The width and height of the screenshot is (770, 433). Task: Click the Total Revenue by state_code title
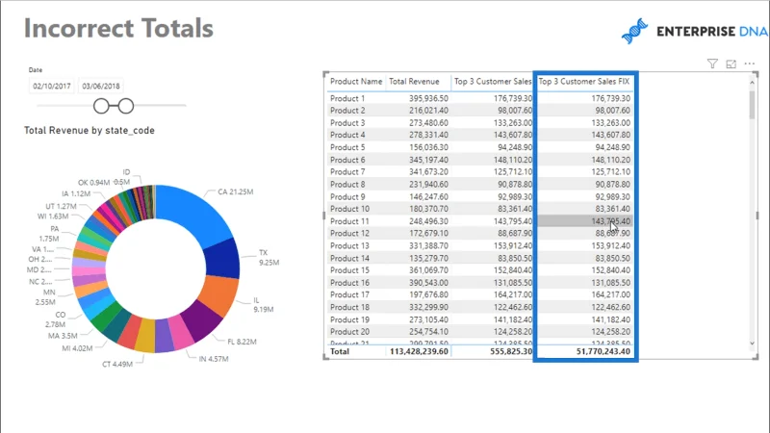coord(90,131)
